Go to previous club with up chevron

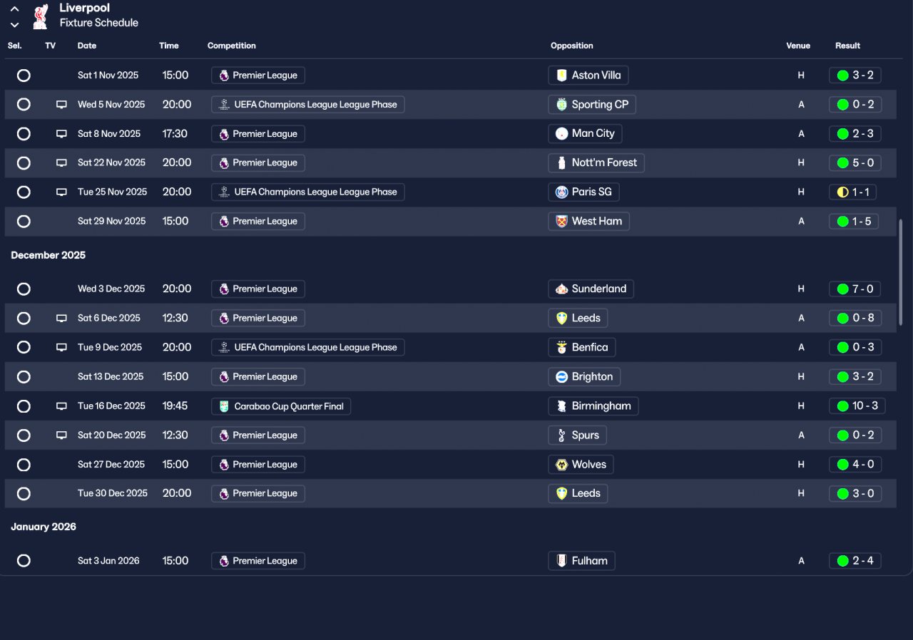tap(14, 9)
